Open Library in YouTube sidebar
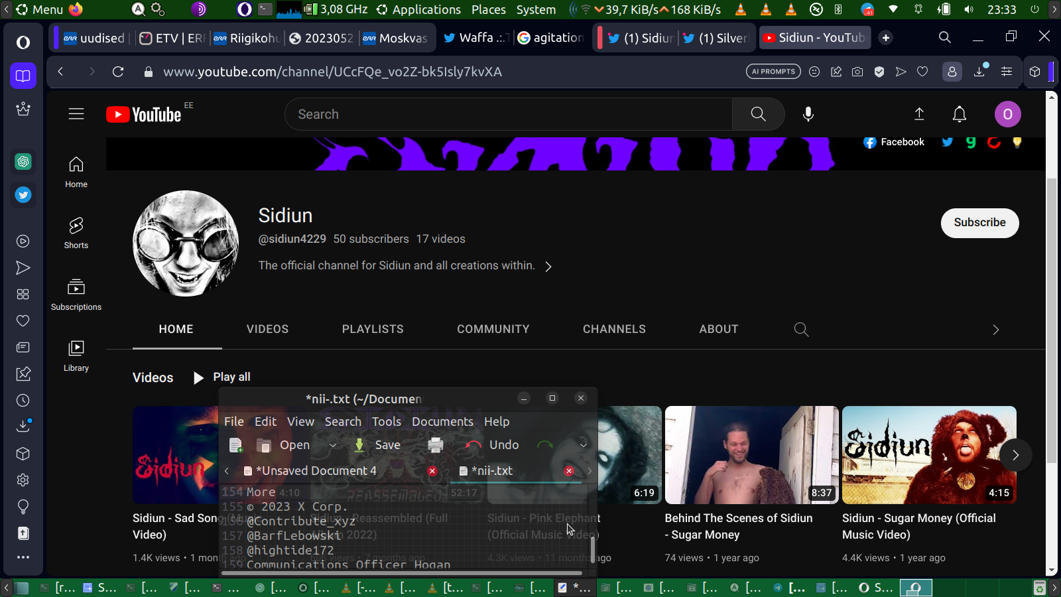This screenshot has height=597, width=1061. (x=76, y=356)
